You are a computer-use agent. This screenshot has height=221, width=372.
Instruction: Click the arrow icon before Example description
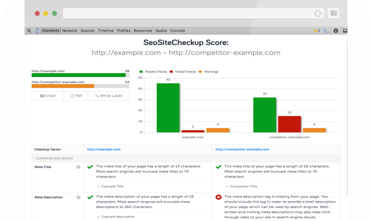point(98,217)
